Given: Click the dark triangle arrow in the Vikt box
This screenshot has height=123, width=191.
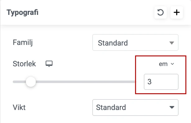Looking at the screenshot, I should coord(172,107).
